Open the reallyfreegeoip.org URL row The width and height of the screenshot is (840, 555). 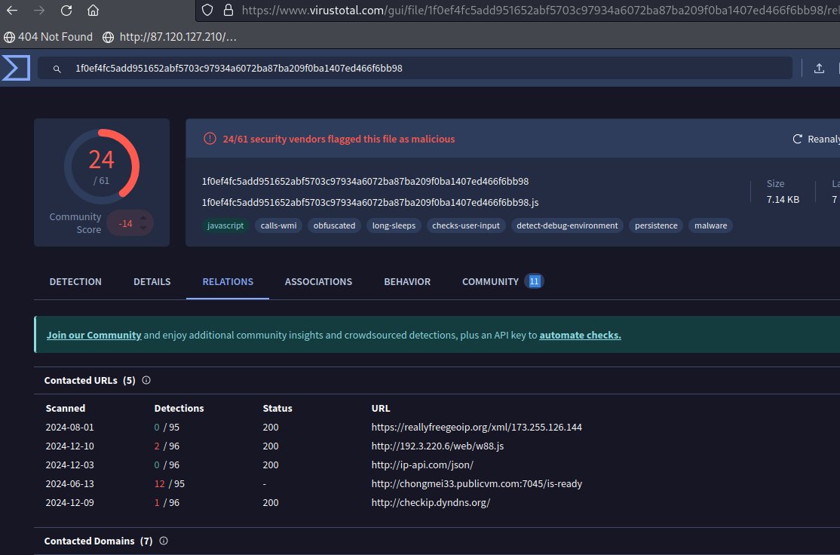tap(477, 428)
